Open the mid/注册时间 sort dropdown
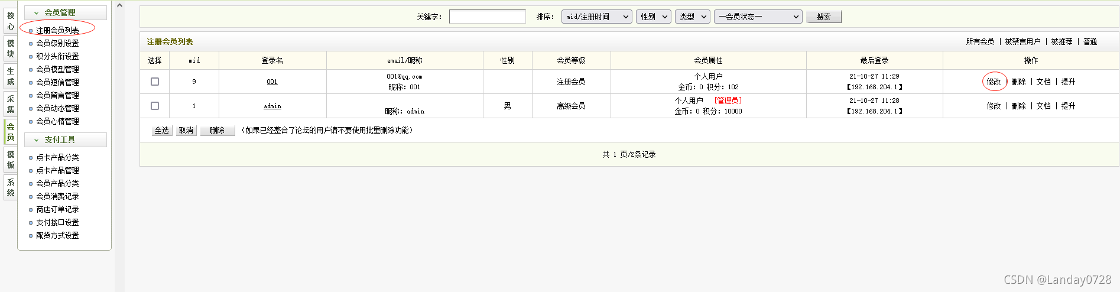The height and width of the screenshot is (292, 1120). [596, 17]
